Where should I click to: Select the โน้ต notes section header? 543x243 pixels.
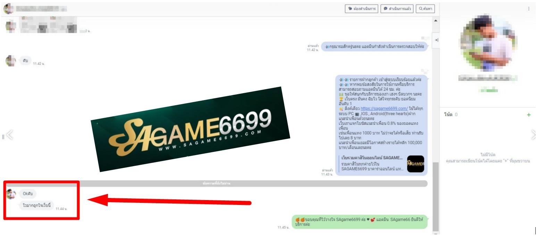click(x=448, y=115)
